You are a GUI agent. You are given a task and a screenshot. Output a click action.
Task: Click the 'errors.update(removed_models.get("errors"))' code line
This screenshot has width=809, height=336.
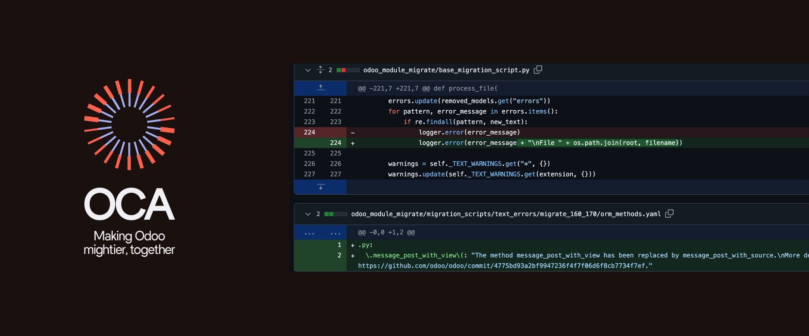(469, 101)
